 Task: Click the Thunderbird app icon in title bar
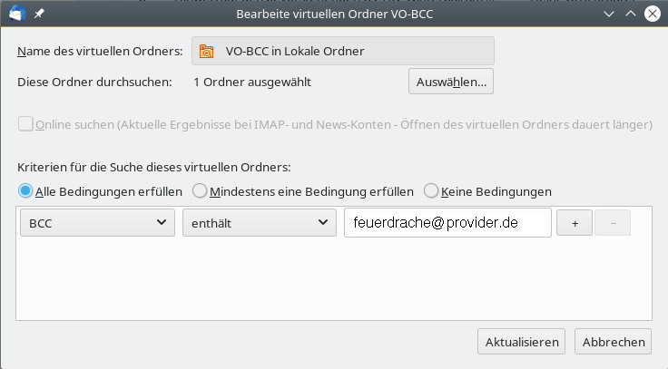coord(15,14)
